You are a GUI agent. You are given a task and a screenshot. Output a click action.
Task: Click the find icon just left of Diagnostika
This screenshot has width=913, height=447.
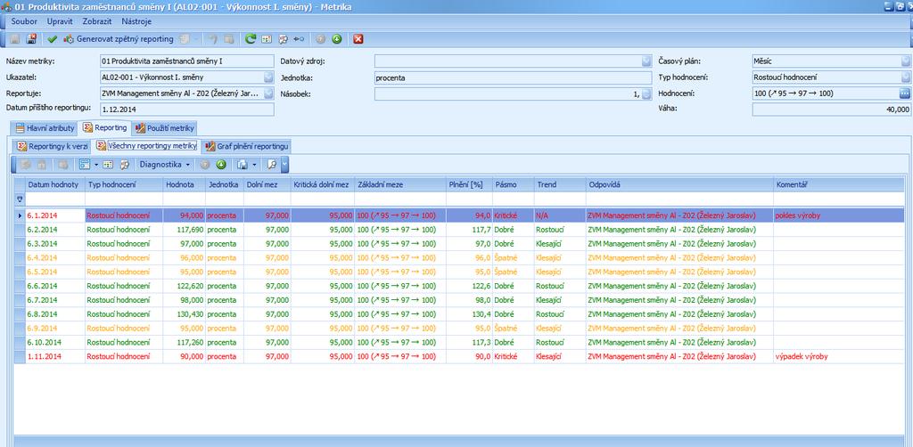point(124,165)
